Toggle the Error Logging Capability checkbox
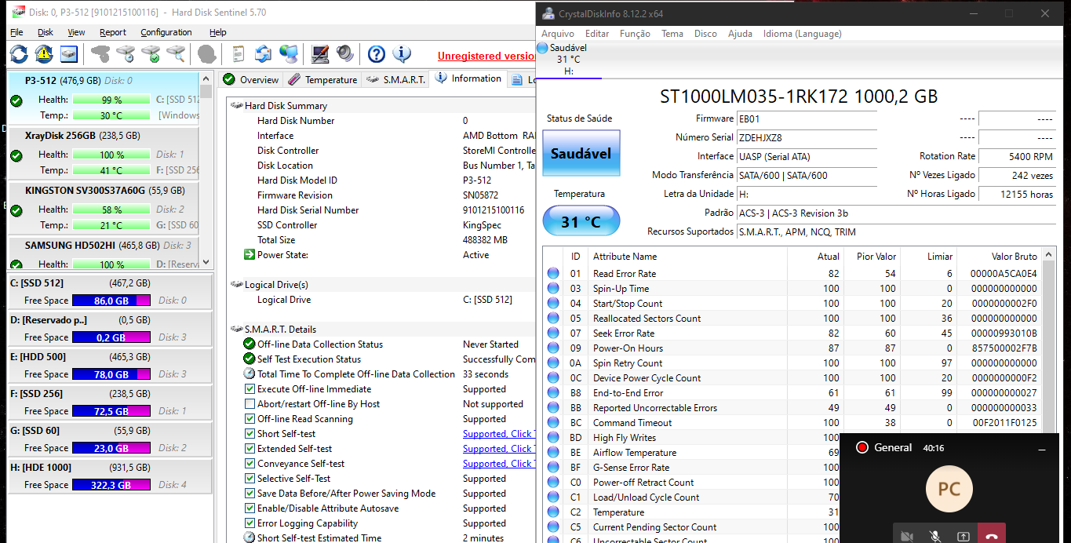This screenshot has height=543, width=1071. point(250,523)
